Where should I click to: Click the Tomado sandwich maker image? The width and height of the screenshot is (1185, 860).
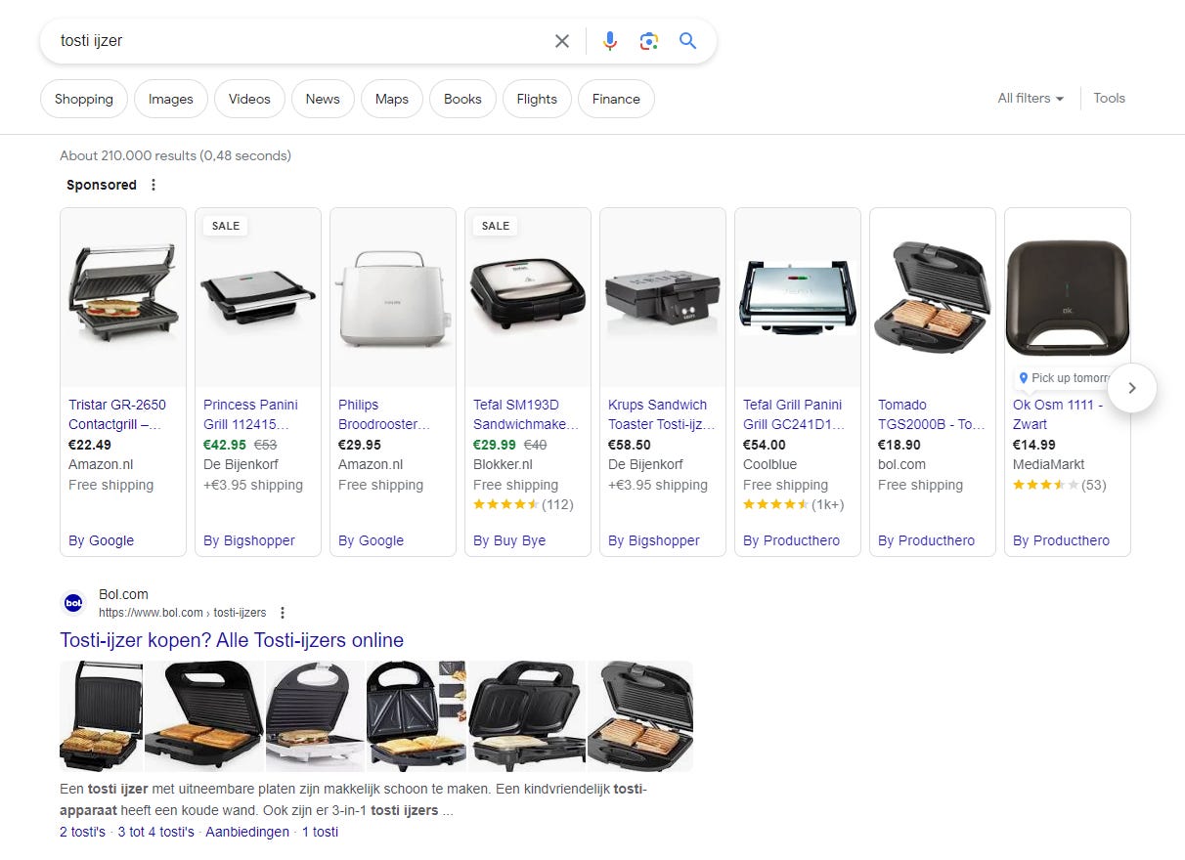933,296
